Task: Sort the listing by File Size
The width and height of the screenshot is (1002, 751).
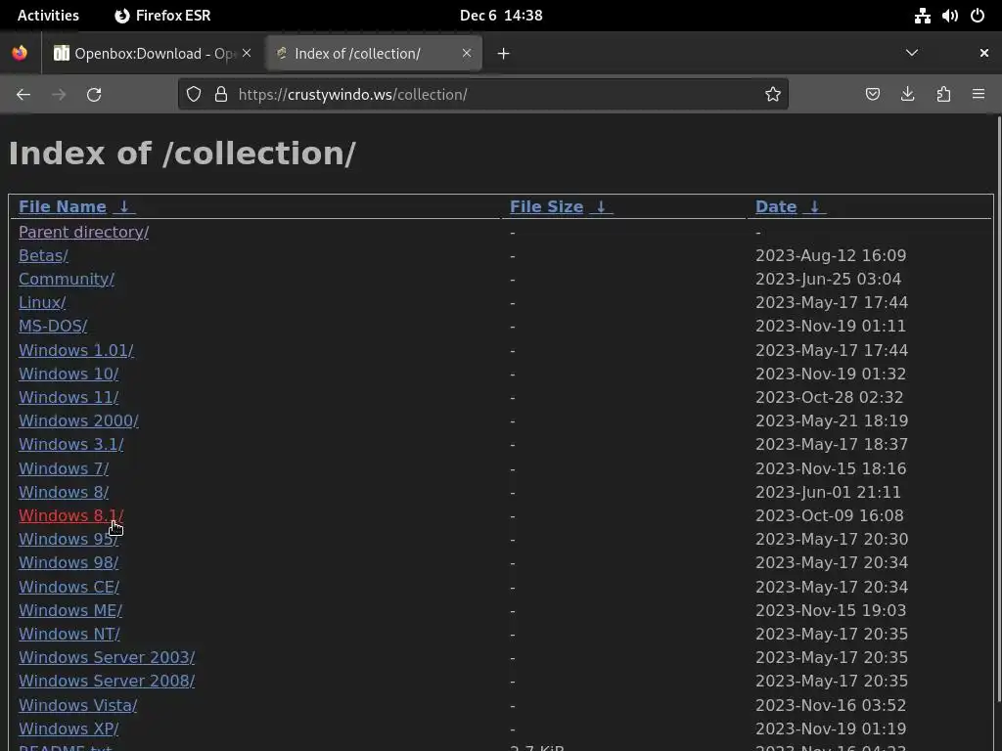Action: tap(546, 207)
